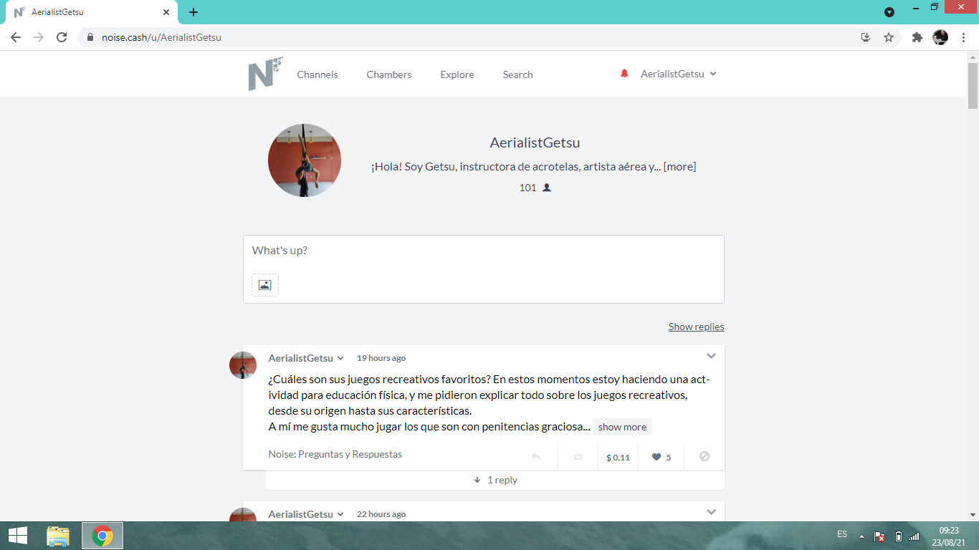Viewport: 979px width, 550px height.
Task: Show hidden system tray icons
Action: pyautogui.click(x=861, y=536)
